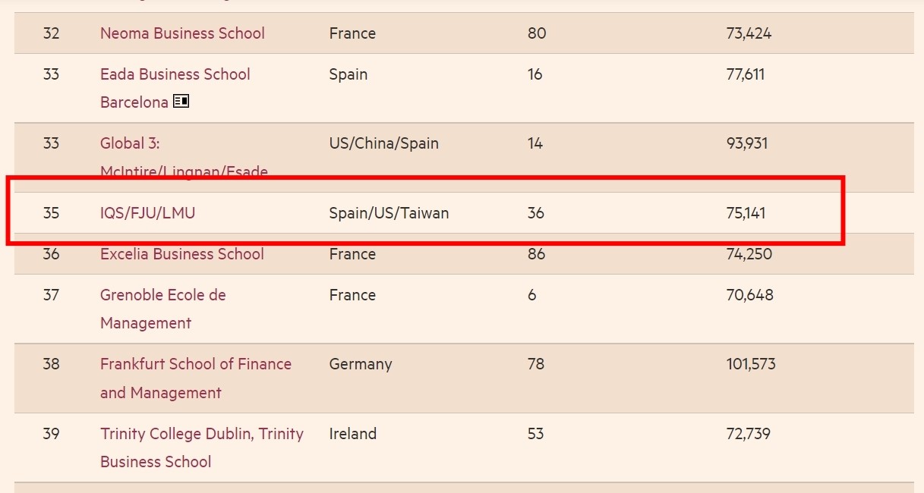Viewport: 924px width, 493px height.
Task: Select the rank 32 cell
Action: [x=51, y=33]
